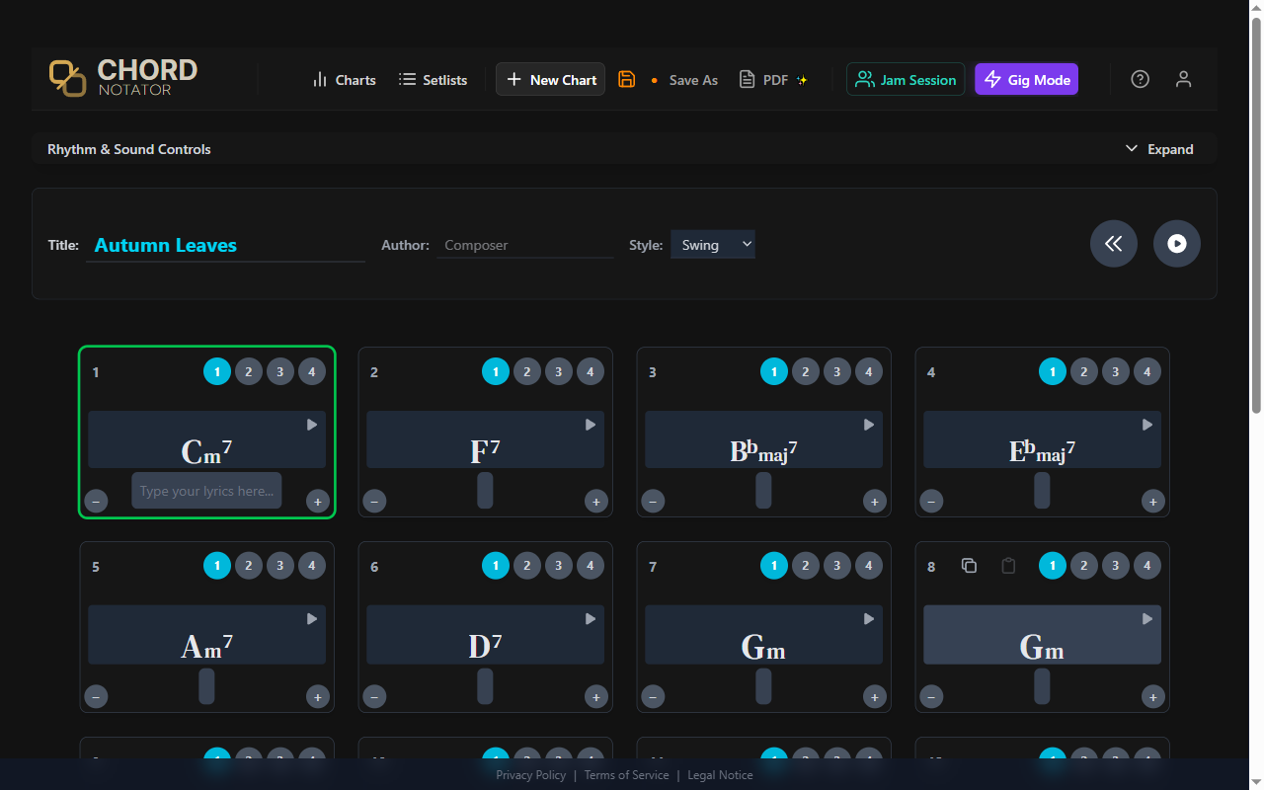
Task: Click the orange save chart icon
Action: click(x=627, y=79)
